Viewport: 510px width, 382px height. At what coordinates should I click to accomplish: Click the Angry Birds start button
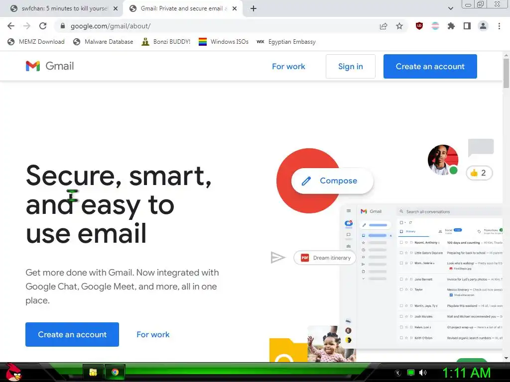(13, 372)
